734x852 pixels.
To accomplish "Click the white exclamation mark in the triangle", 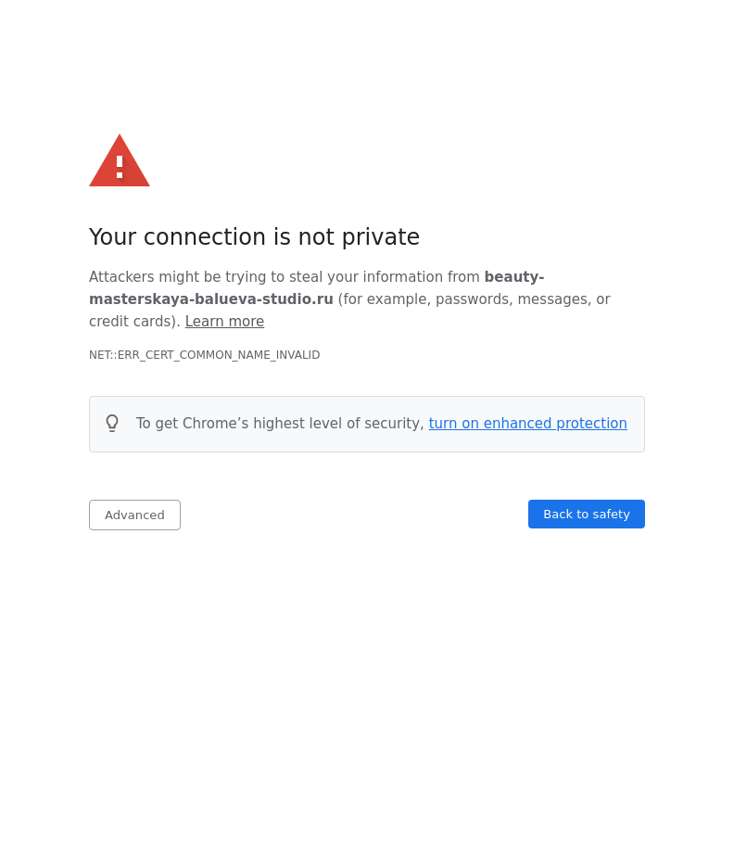I will [x=120, y=167].
